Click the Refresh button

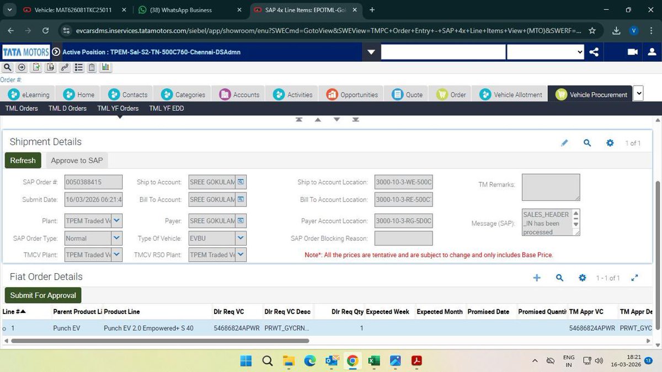point(23,160)
